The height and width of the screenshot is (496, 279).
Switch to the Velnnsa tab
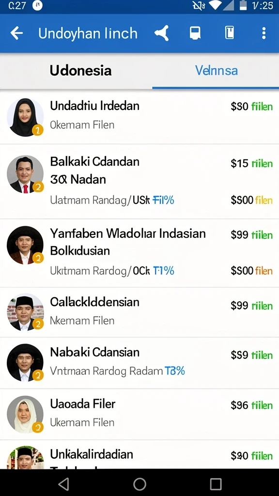click(x=217, y=71)
